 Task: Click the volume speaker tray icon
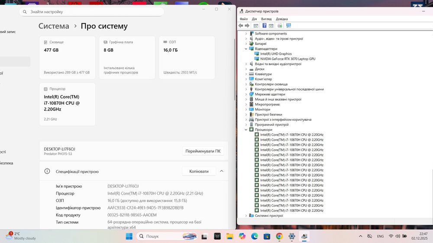pos(397,236)
